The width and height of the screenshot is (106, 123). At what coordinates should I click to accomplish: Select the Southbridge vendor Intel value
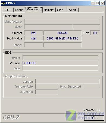coord(33,38)
